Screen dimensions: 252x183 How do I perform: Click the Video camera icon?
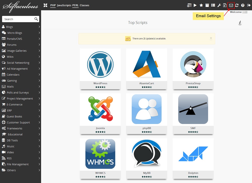pos(4,152)
